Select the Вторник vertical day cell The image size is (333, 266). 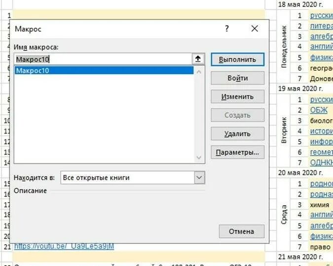coord(284,130)
